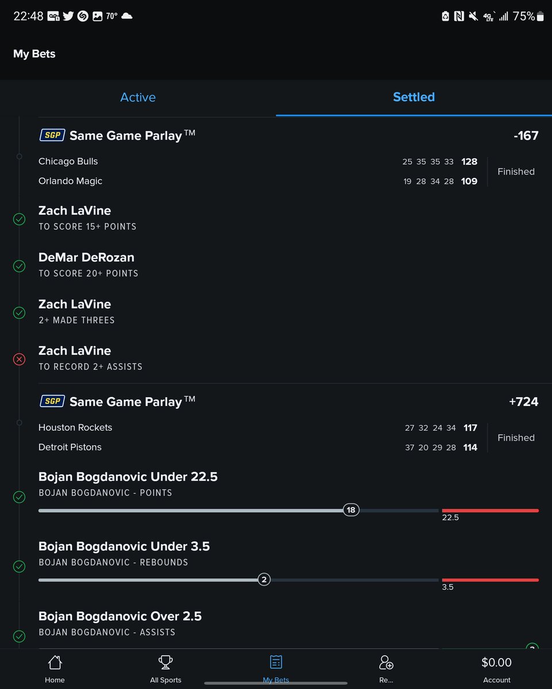Tap green checkmark beside LaVine 15+ points
Image resolution: width=552 pixels, height=689 pixels.
(19, 219)
